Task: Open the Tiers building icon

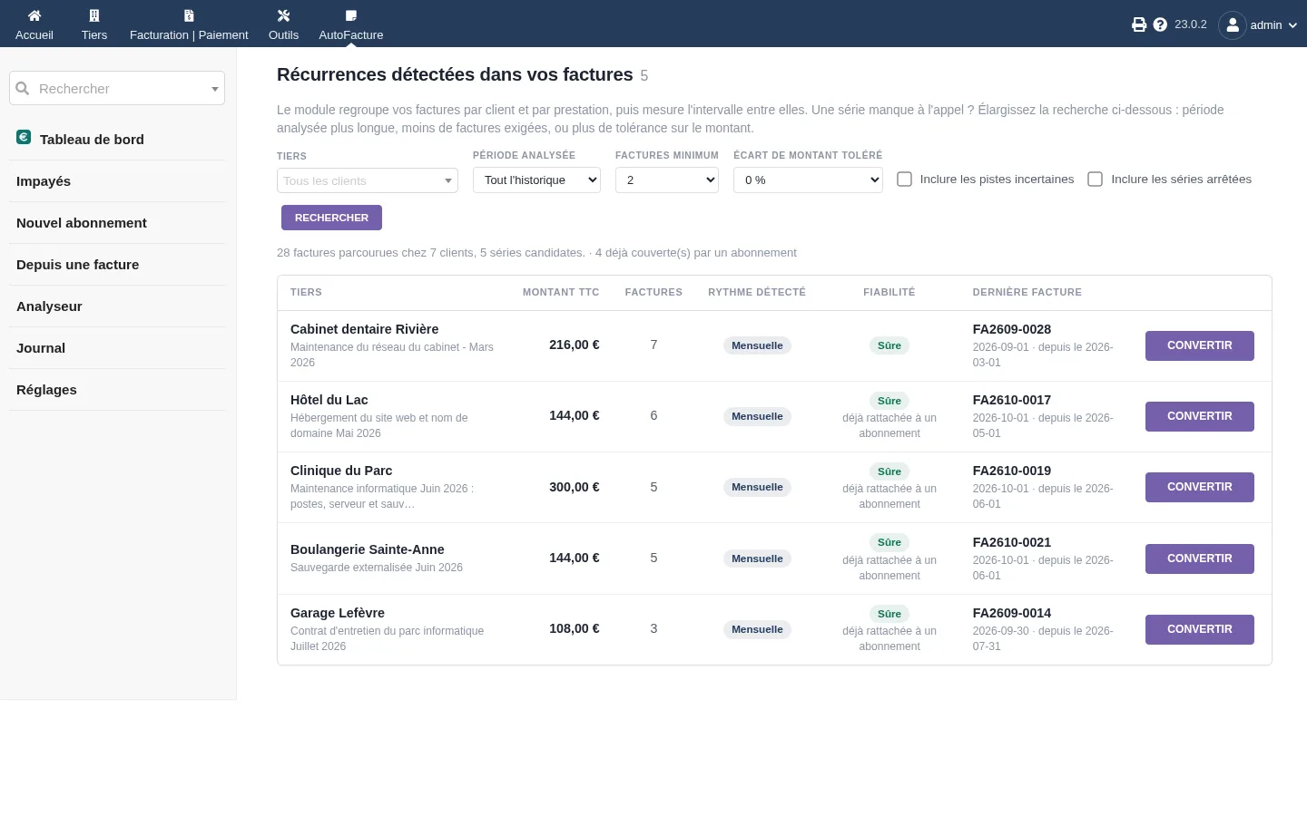Action: pyautogui.click(x=94, y=15)
